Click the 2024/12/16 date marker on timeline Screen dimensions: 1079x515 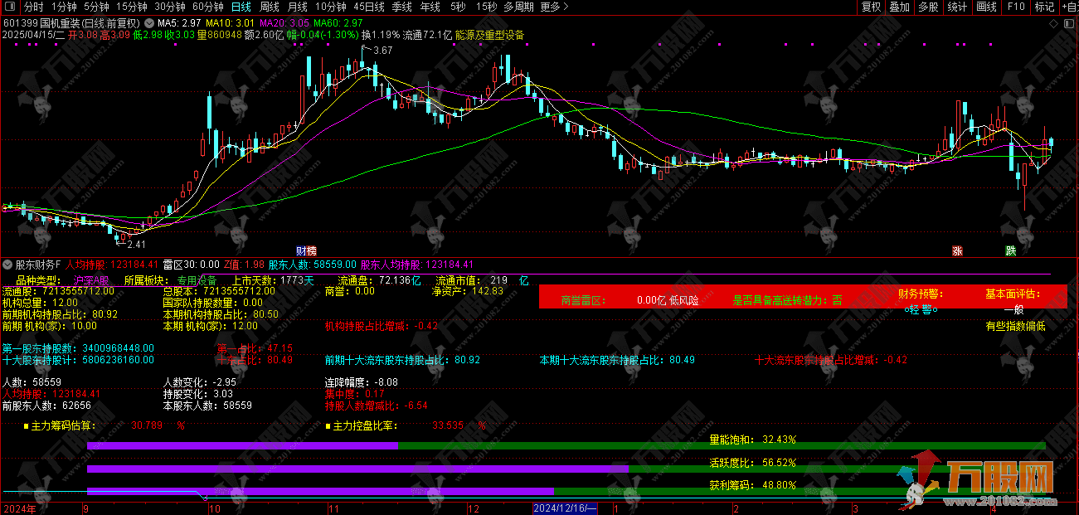click(x=565, y=508)
